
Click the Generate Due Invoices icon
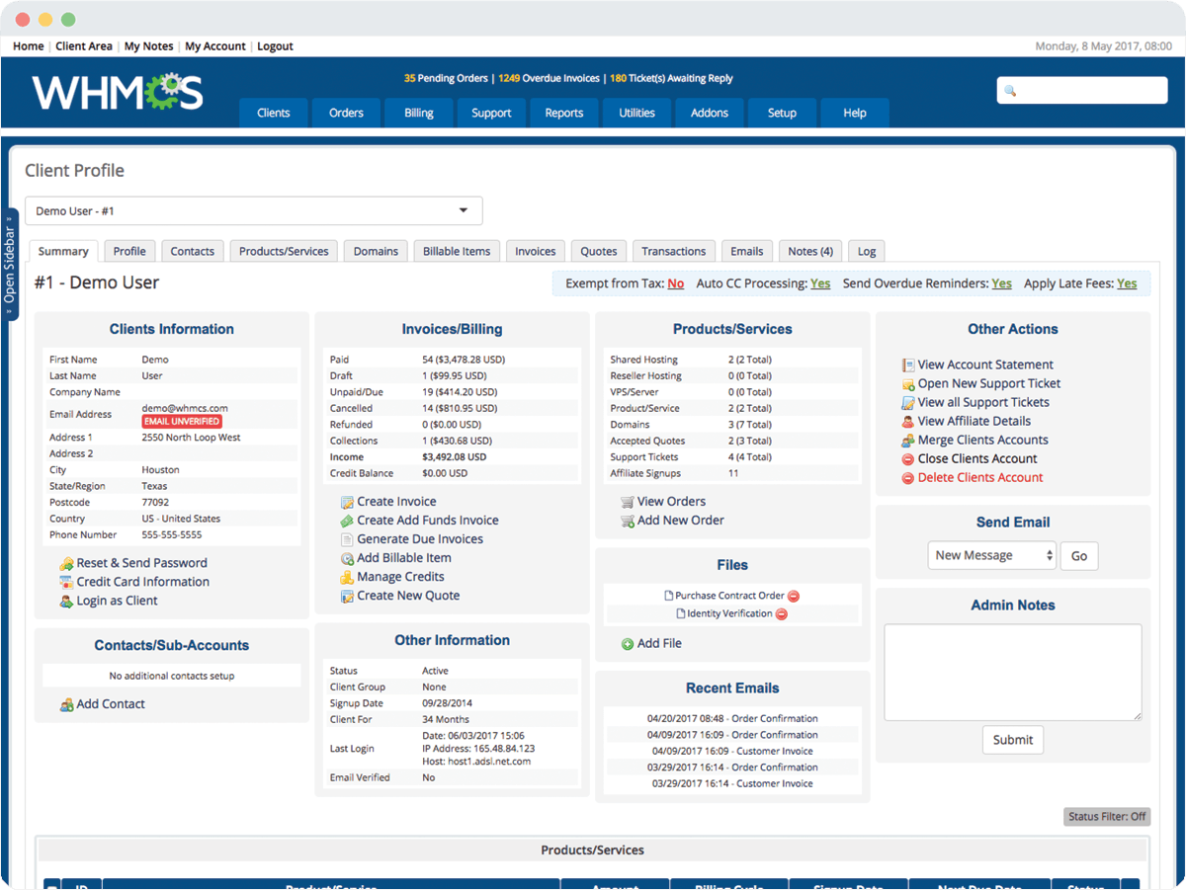(x=347, y=540)
